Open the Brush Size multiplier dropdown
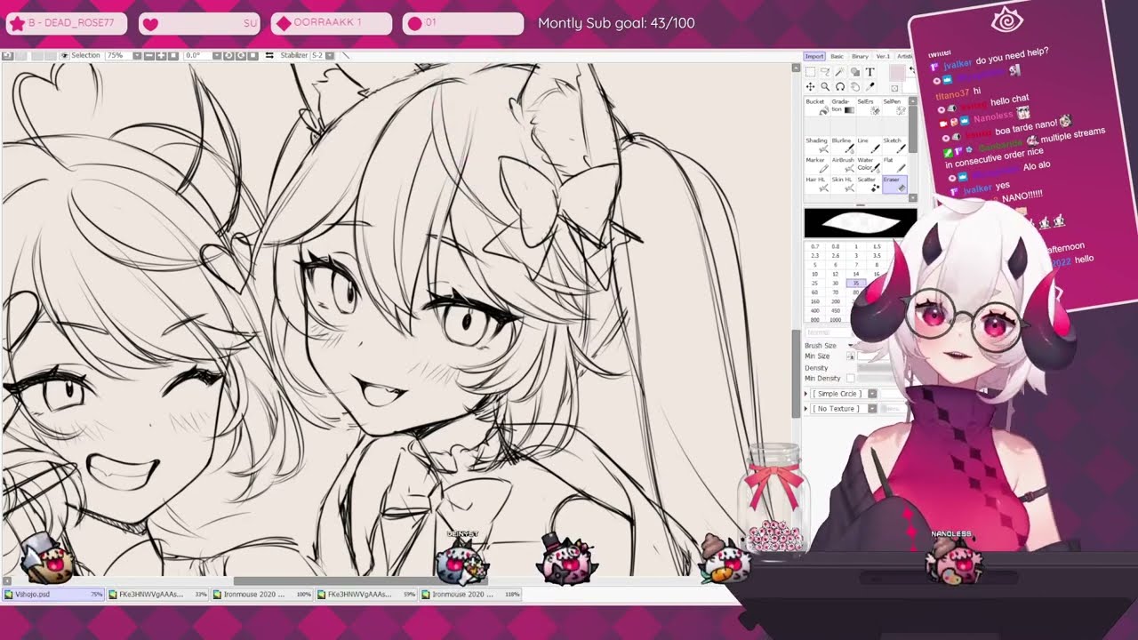The height and width of the screenshot is (640, 1138). pyautogui.click(x=851, y=345)
